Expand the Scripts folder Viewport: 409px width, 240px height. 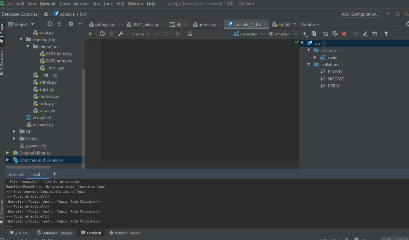pos(14,139)
